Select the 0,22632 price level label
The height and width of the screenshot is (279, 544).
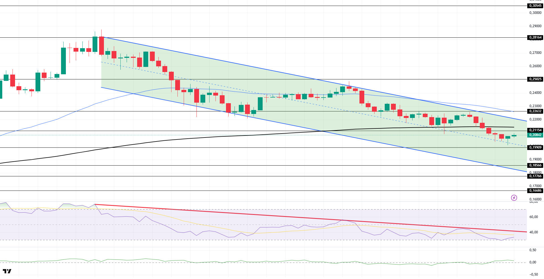[535, 111]
